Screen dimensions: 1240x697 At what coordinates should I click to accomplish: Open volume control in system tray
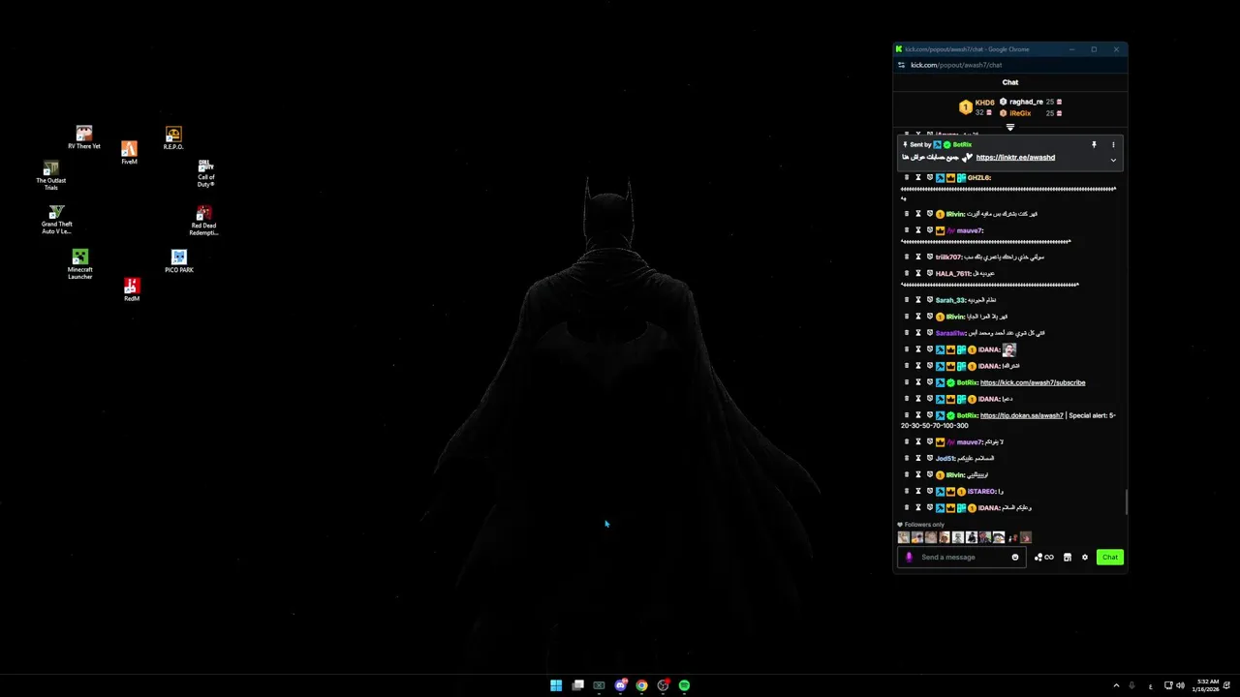pyautogui.click(x=1180, y=685)
